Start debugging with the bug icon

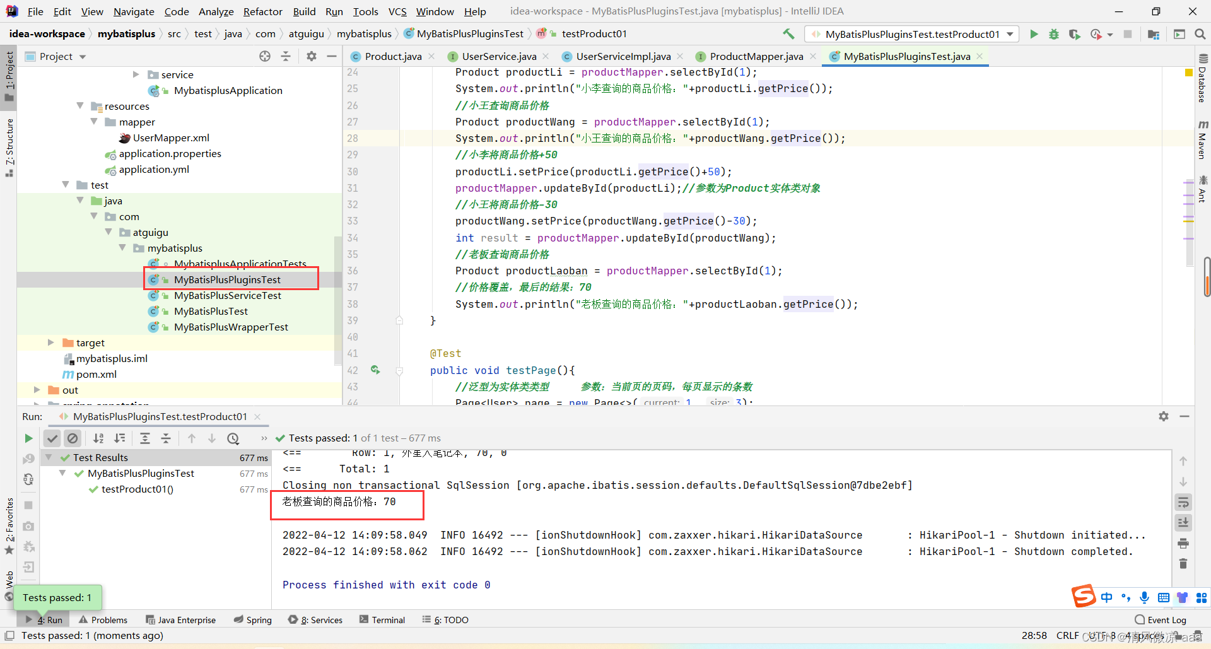pos(1054,34)
